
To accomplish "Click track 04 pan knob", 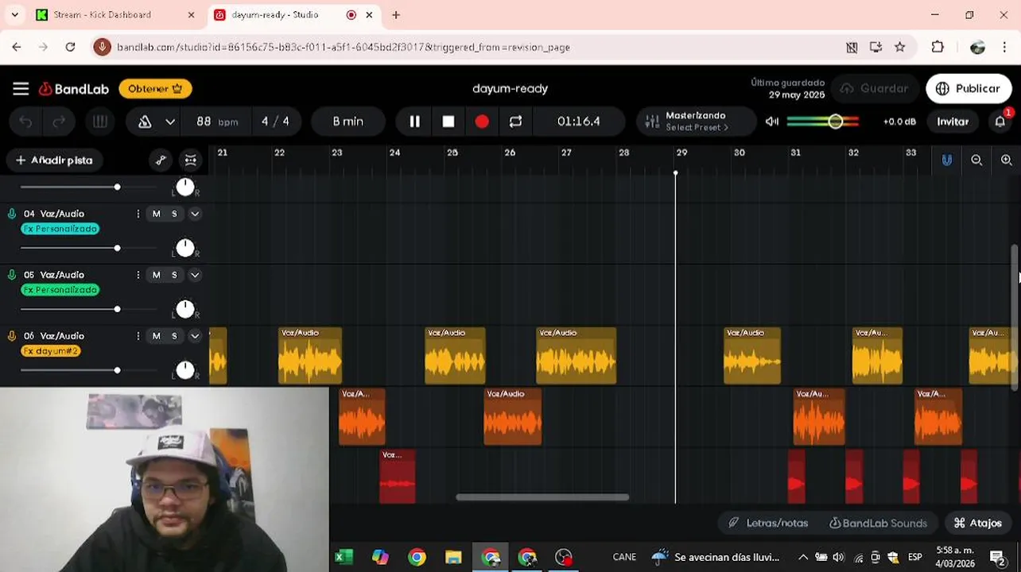I will 184,248.
